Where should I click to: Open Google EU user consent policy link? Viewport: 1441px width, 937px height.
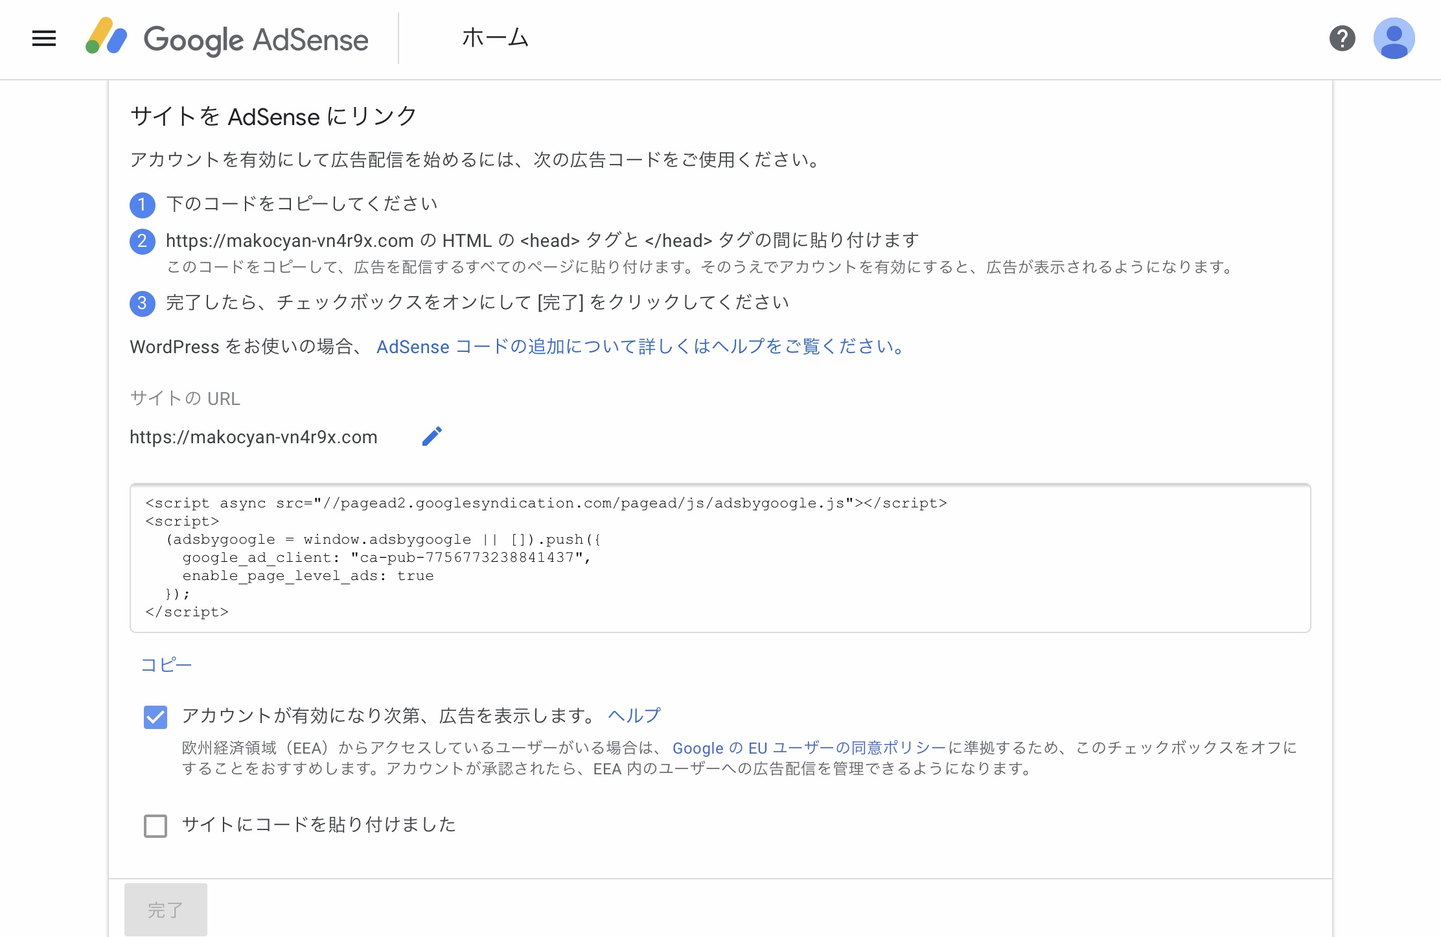pos(809,748)
